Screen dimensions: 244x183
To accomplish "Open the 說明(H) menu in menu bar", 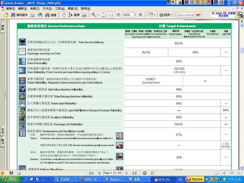I will 86,9.
